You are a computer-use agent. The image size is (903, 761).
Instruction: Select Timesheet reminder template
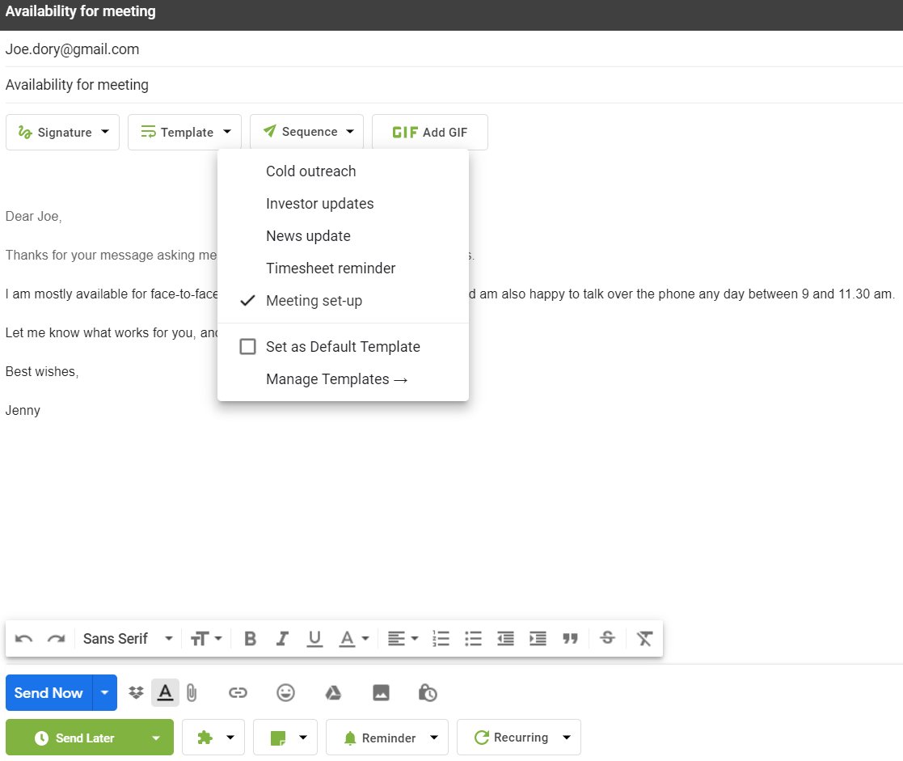(x=344, y=268)
